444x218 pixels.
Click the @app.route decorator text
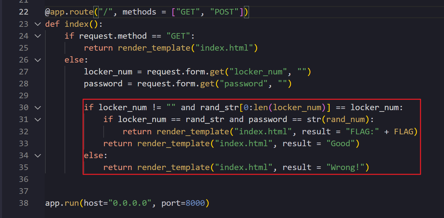(69, 12)
